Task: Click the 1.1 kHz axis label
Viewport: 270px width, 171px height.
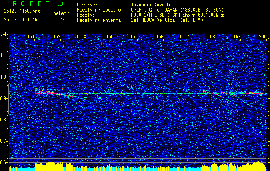Action: click(x=4, y=56)
